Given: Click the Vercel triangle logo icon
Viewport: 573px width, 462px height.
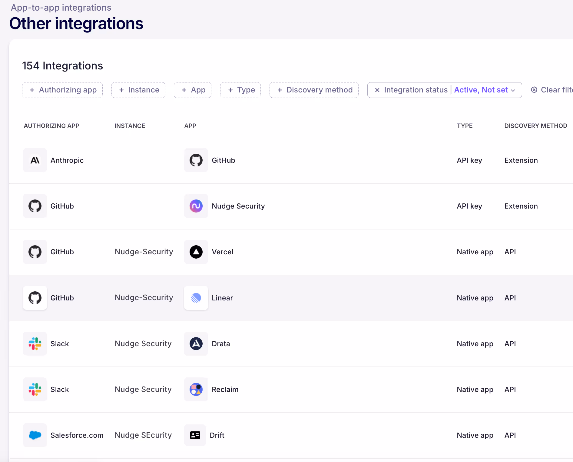Looking at the screenshot, I should tap(196, 252).
